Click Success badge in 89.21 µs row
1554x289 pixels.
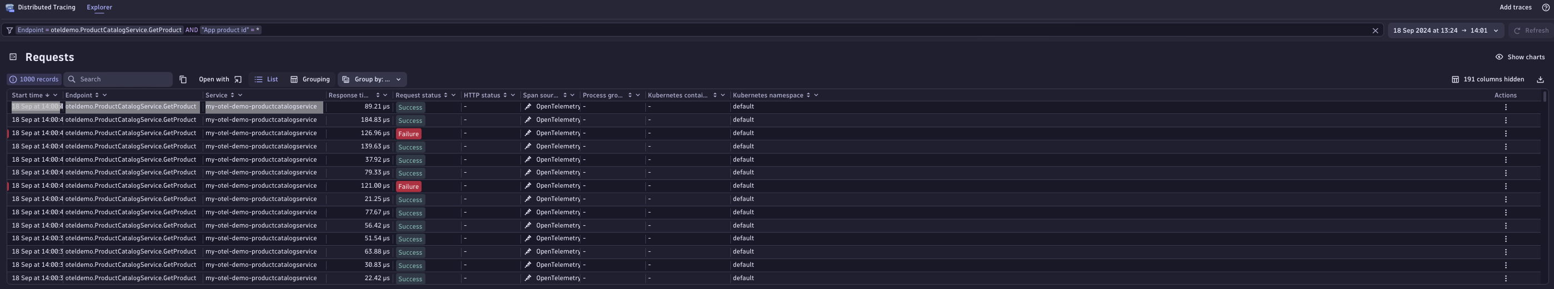click(x=410, y=107)
